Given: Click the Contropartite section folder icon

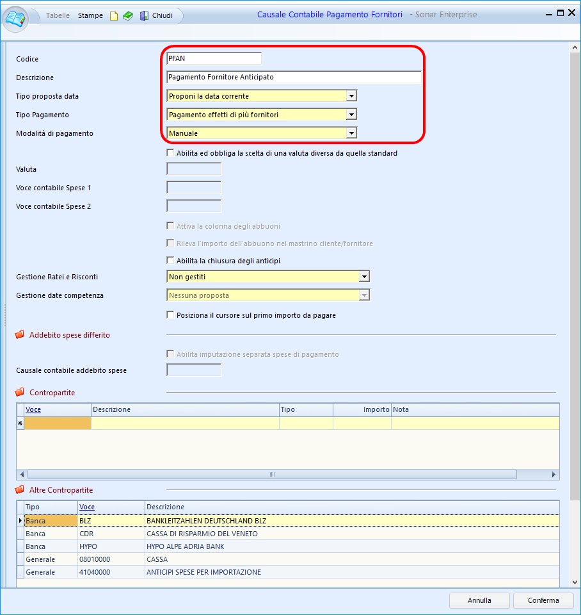Looking at the screenshot, I should (x=20, y=393).
